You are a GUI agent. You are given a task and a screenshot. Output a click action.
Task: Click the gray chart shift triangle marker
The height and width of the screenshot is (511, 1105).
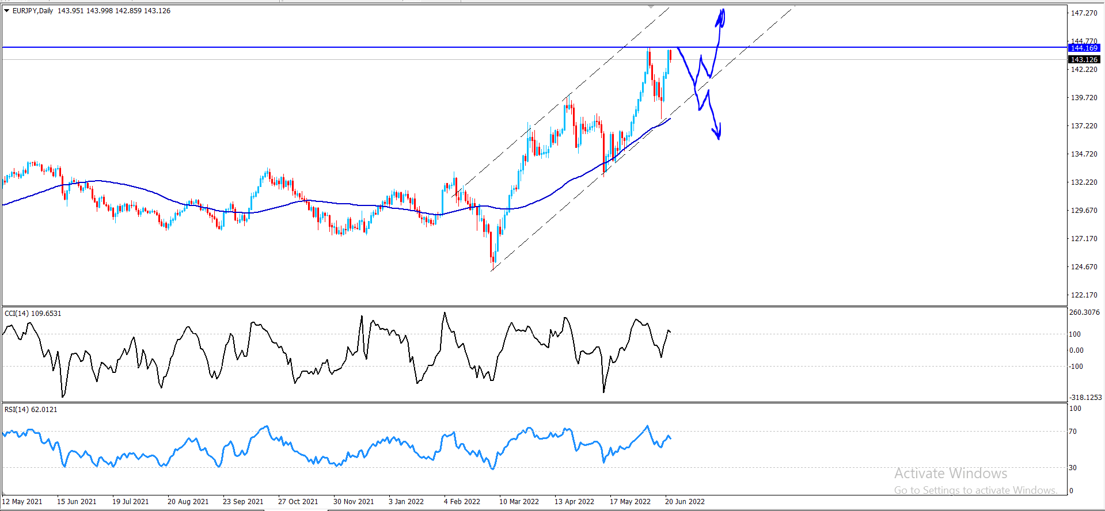pos(651,6)
